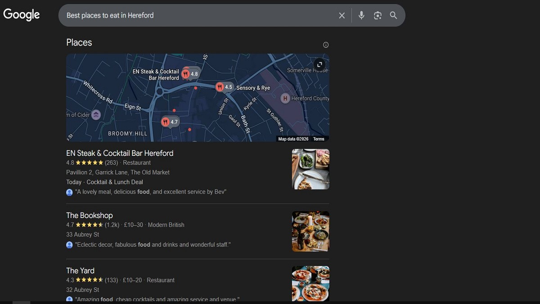Click the magnifying glass search icon
This screenshot has height=304, width=540.
click(x=393, y=15)
